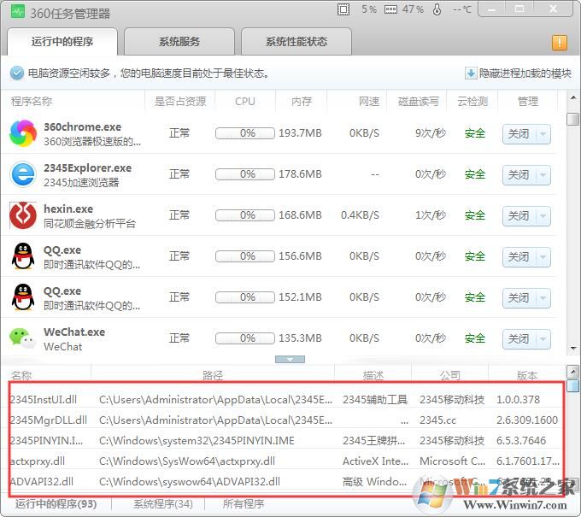Sort by 网速 column header
The width and height of the screenshot is (581, 517).
369,101
